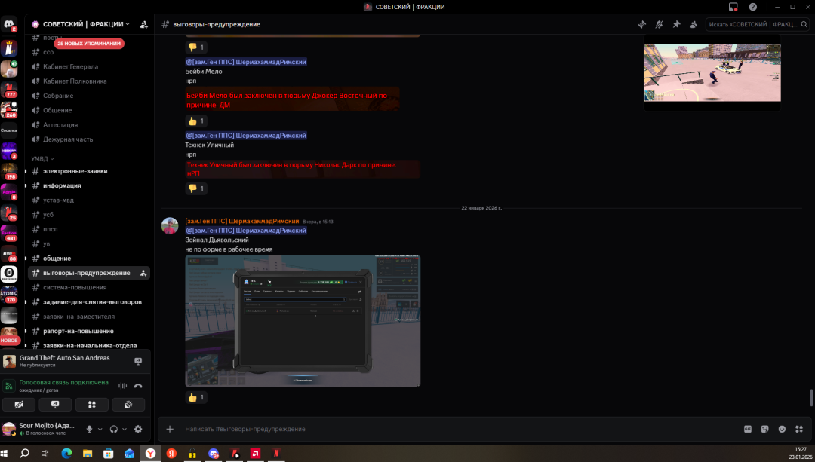Toggle microphone mute in user panel
815x462 pixels.
click(89, 429)
